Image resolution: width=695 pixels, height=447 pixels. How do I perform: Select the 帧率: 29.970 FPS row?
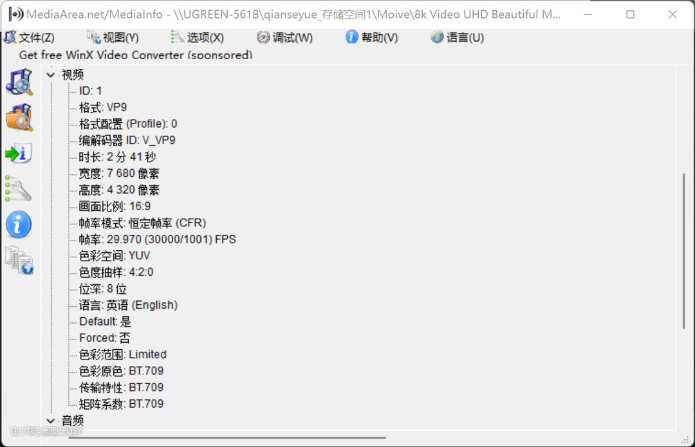pyautogui.click(x=157, y=239)
